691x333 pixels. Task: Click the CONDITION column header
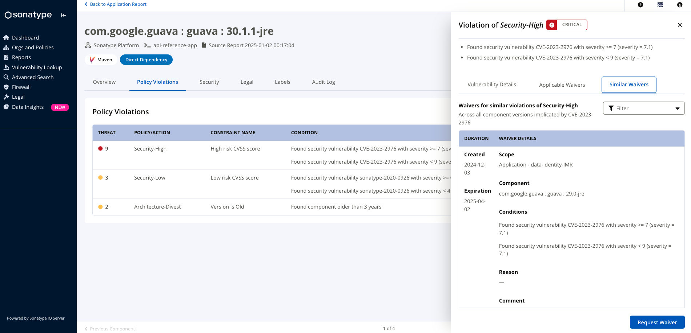click(x=304, y=133)
